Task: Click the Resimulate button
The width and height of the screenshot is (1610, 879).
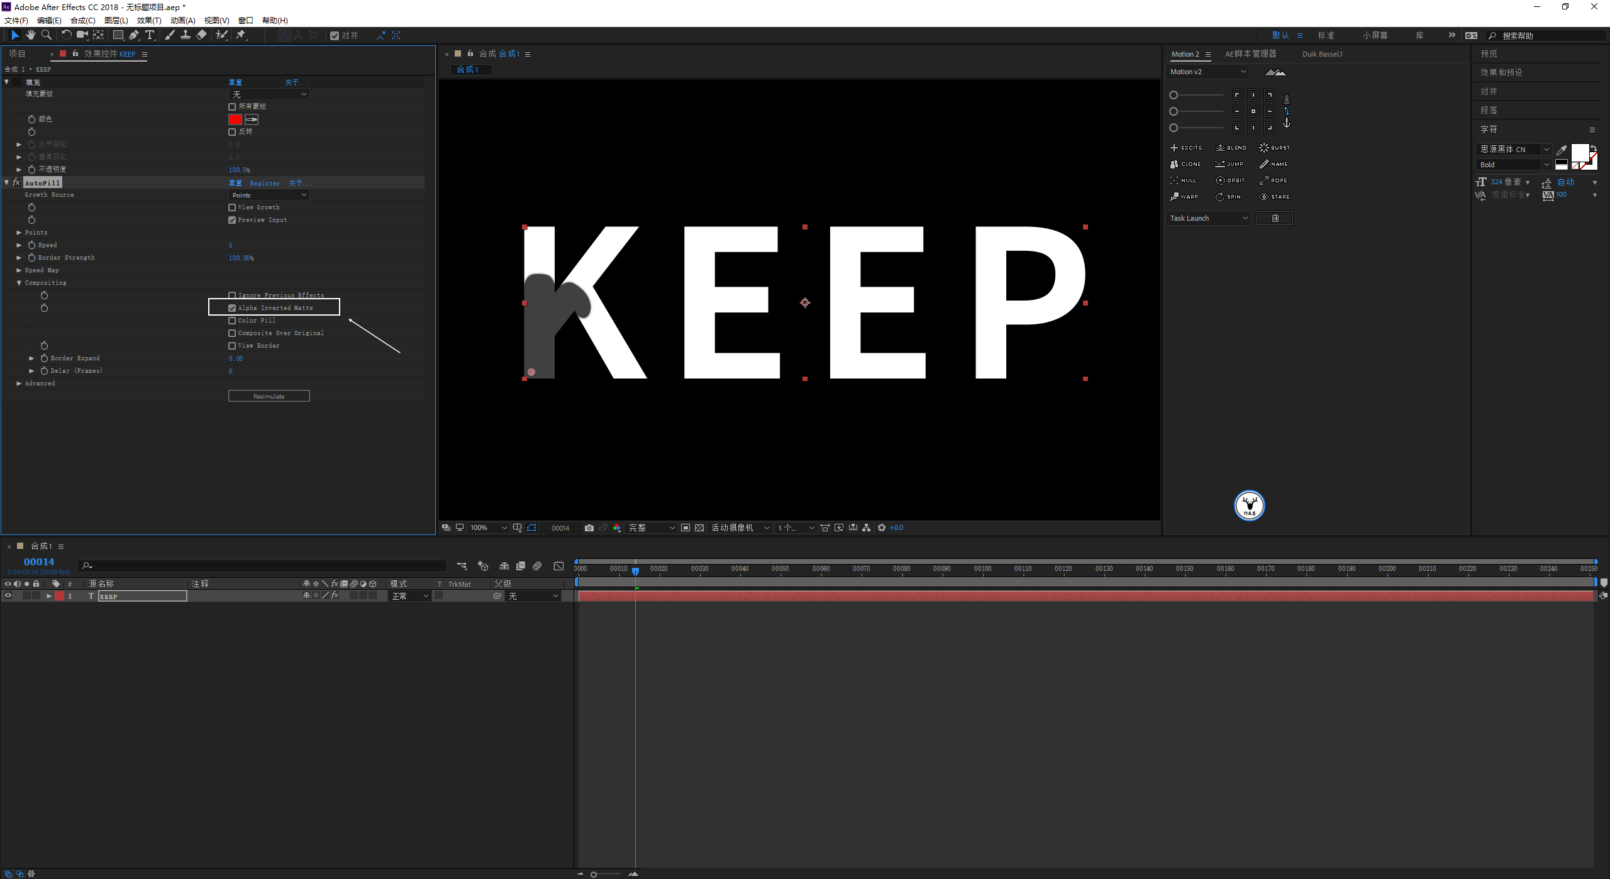Action: [269, 396]
